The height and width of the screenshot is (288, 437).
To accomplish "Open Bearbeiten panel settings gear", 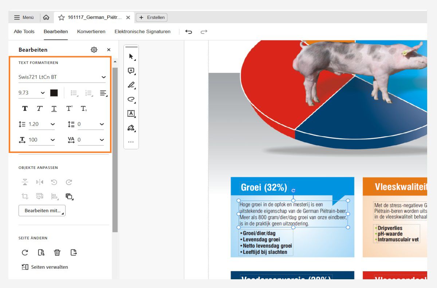I will [x=94, y=50].
